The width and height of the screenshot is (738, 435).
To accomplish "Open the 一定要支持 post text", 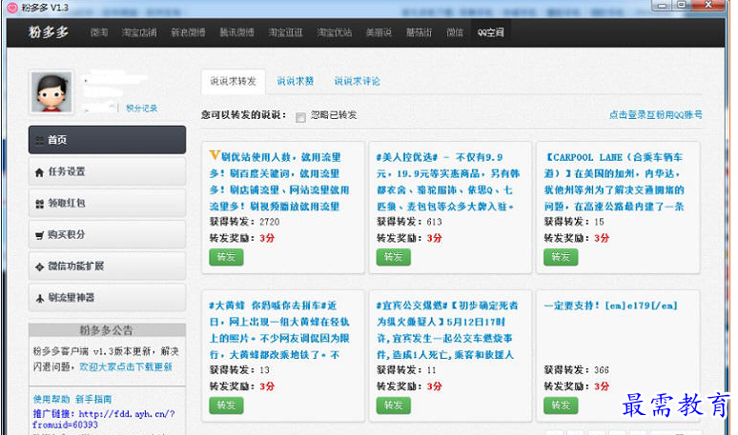I will point(611,306).
